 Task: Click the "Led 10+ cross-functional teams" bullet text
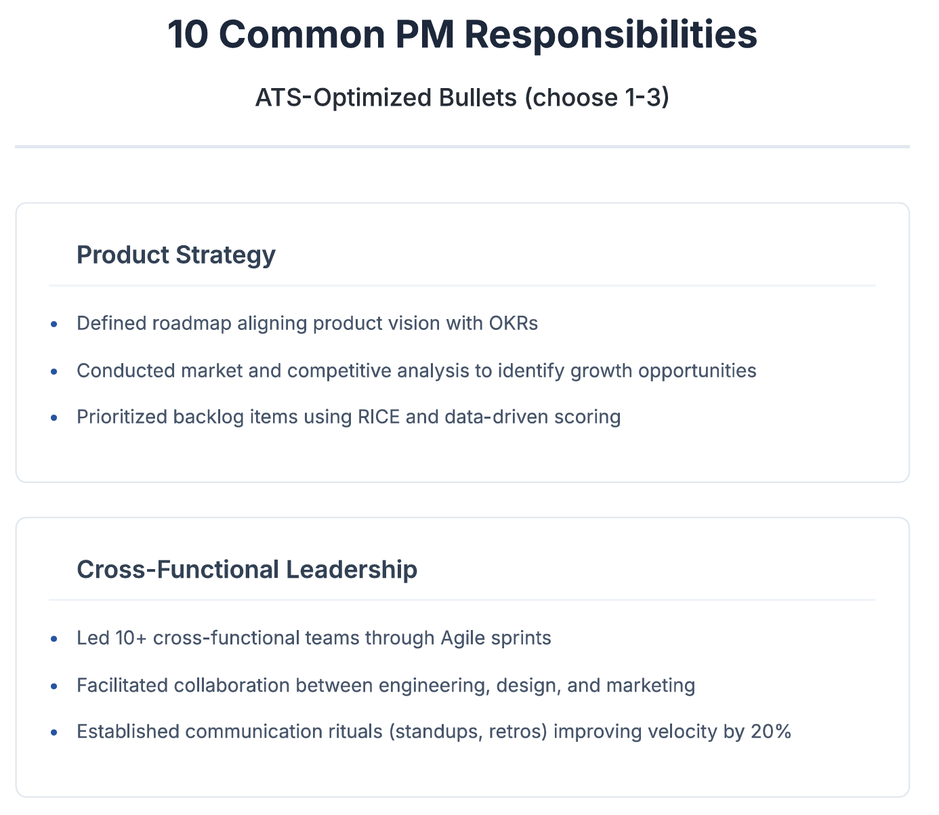[314, 638]
